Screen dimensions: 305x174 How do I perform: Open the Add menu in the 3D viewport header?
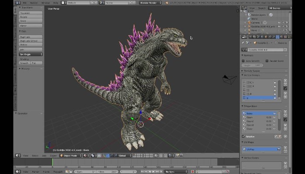(x=44, y=156)
